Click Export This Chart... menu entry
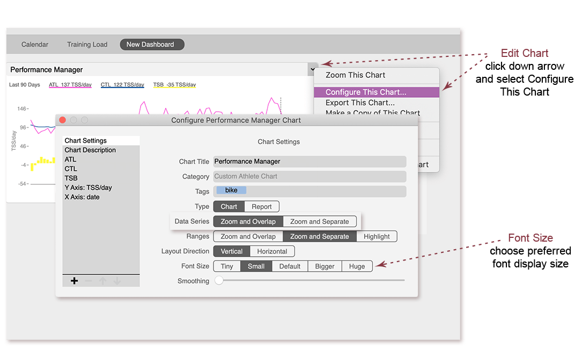 coord(377,103)
